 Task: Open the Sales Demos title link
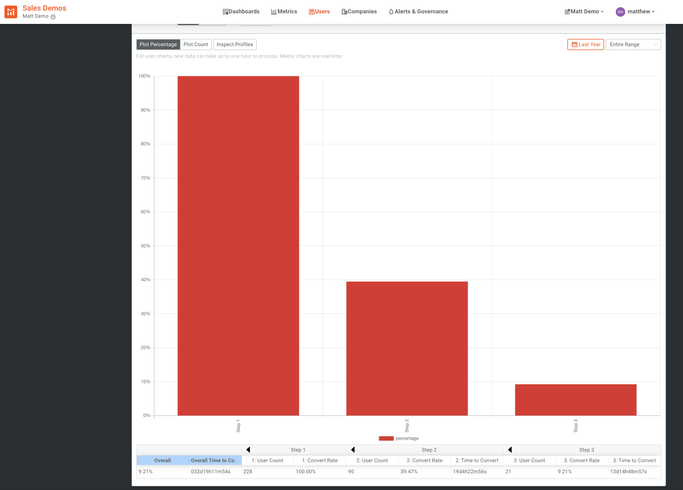pyautogui.click(x=44, y=8)
